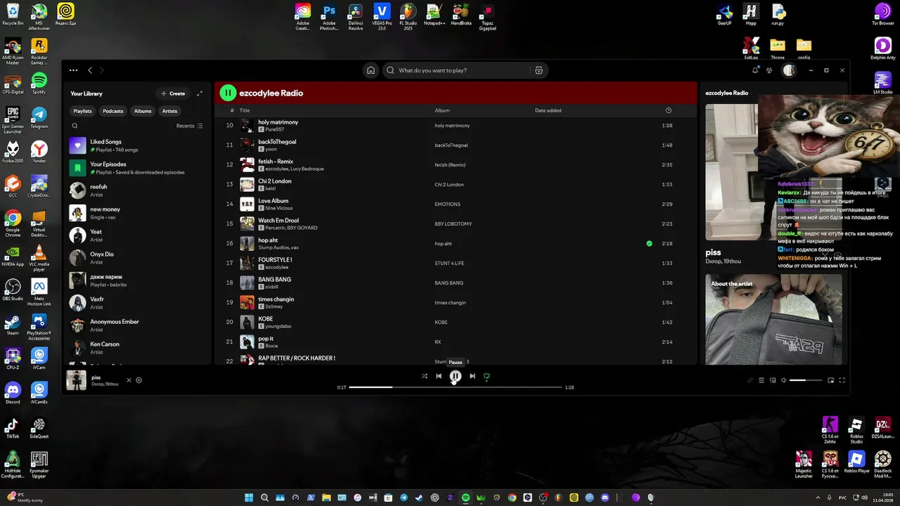The width and height of the screenshot is (900, 506).
Task: Navigate back with the left arrow
Action: (x=90, y=70)
